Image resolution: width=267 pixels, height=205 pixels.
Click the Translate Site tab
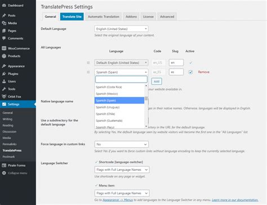[72, 17]
